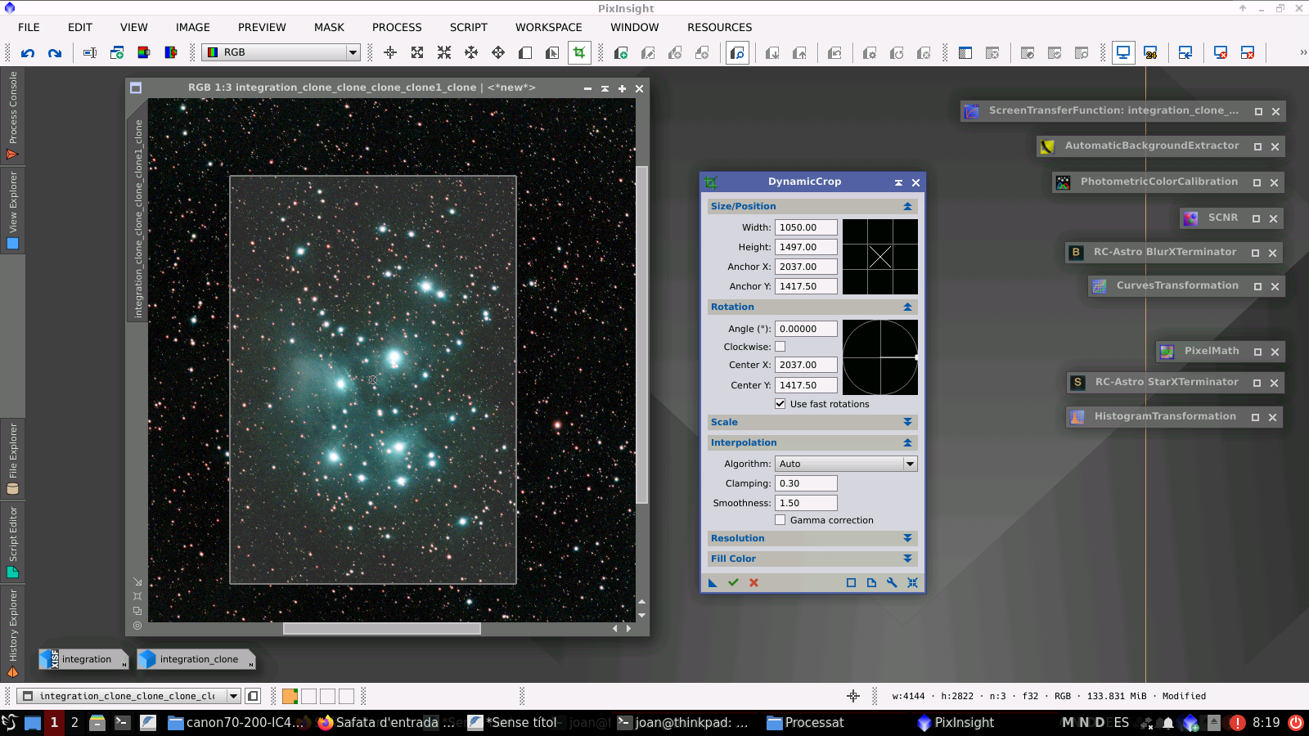Open the interpolation Algorithm dropdown
The height and width of the screenshot is (736, 1309).
pos(908,463)
